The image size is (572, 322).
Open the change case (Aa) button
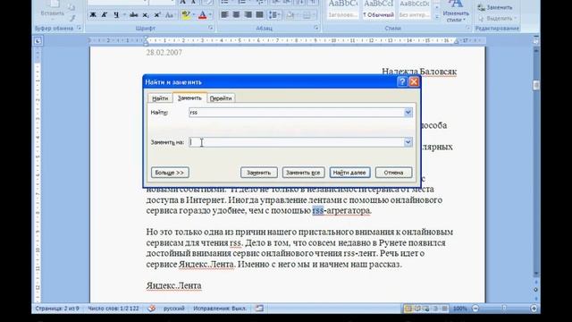pyautogui.click(x=169, y=15)
